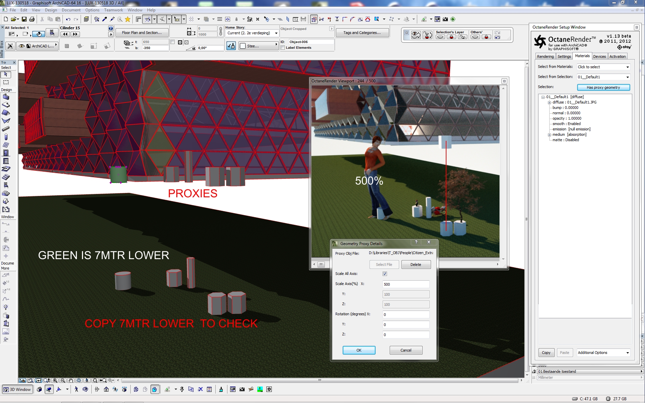645x404 pixels.
Task: Click the Favorites star icon
Action: [128, 19]
